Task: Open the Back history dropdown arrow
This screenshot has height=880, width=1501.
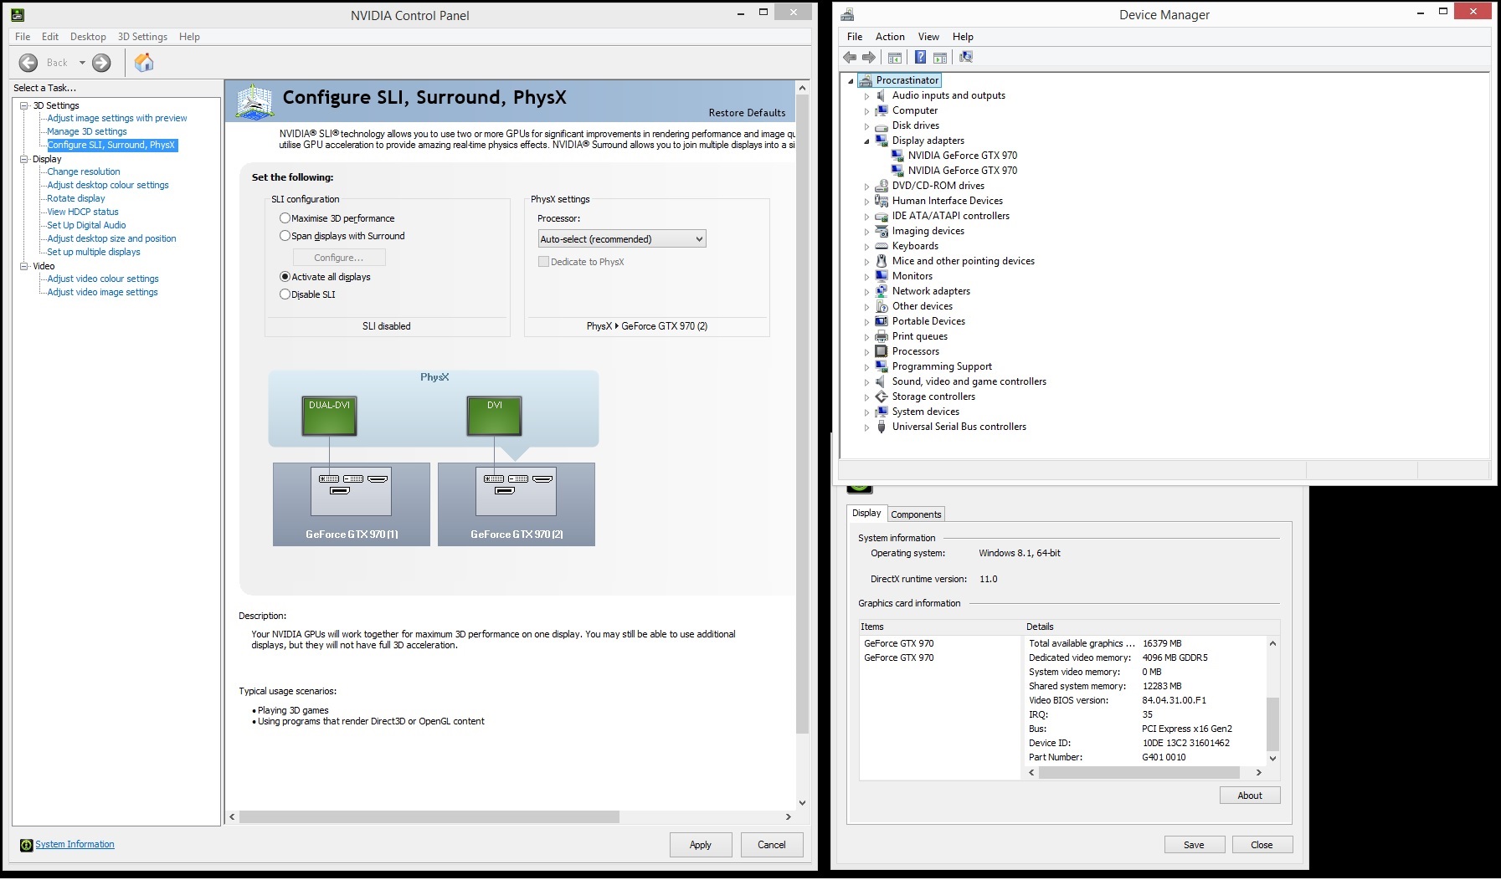Action: pyautogui.click(x=82, y=63)
